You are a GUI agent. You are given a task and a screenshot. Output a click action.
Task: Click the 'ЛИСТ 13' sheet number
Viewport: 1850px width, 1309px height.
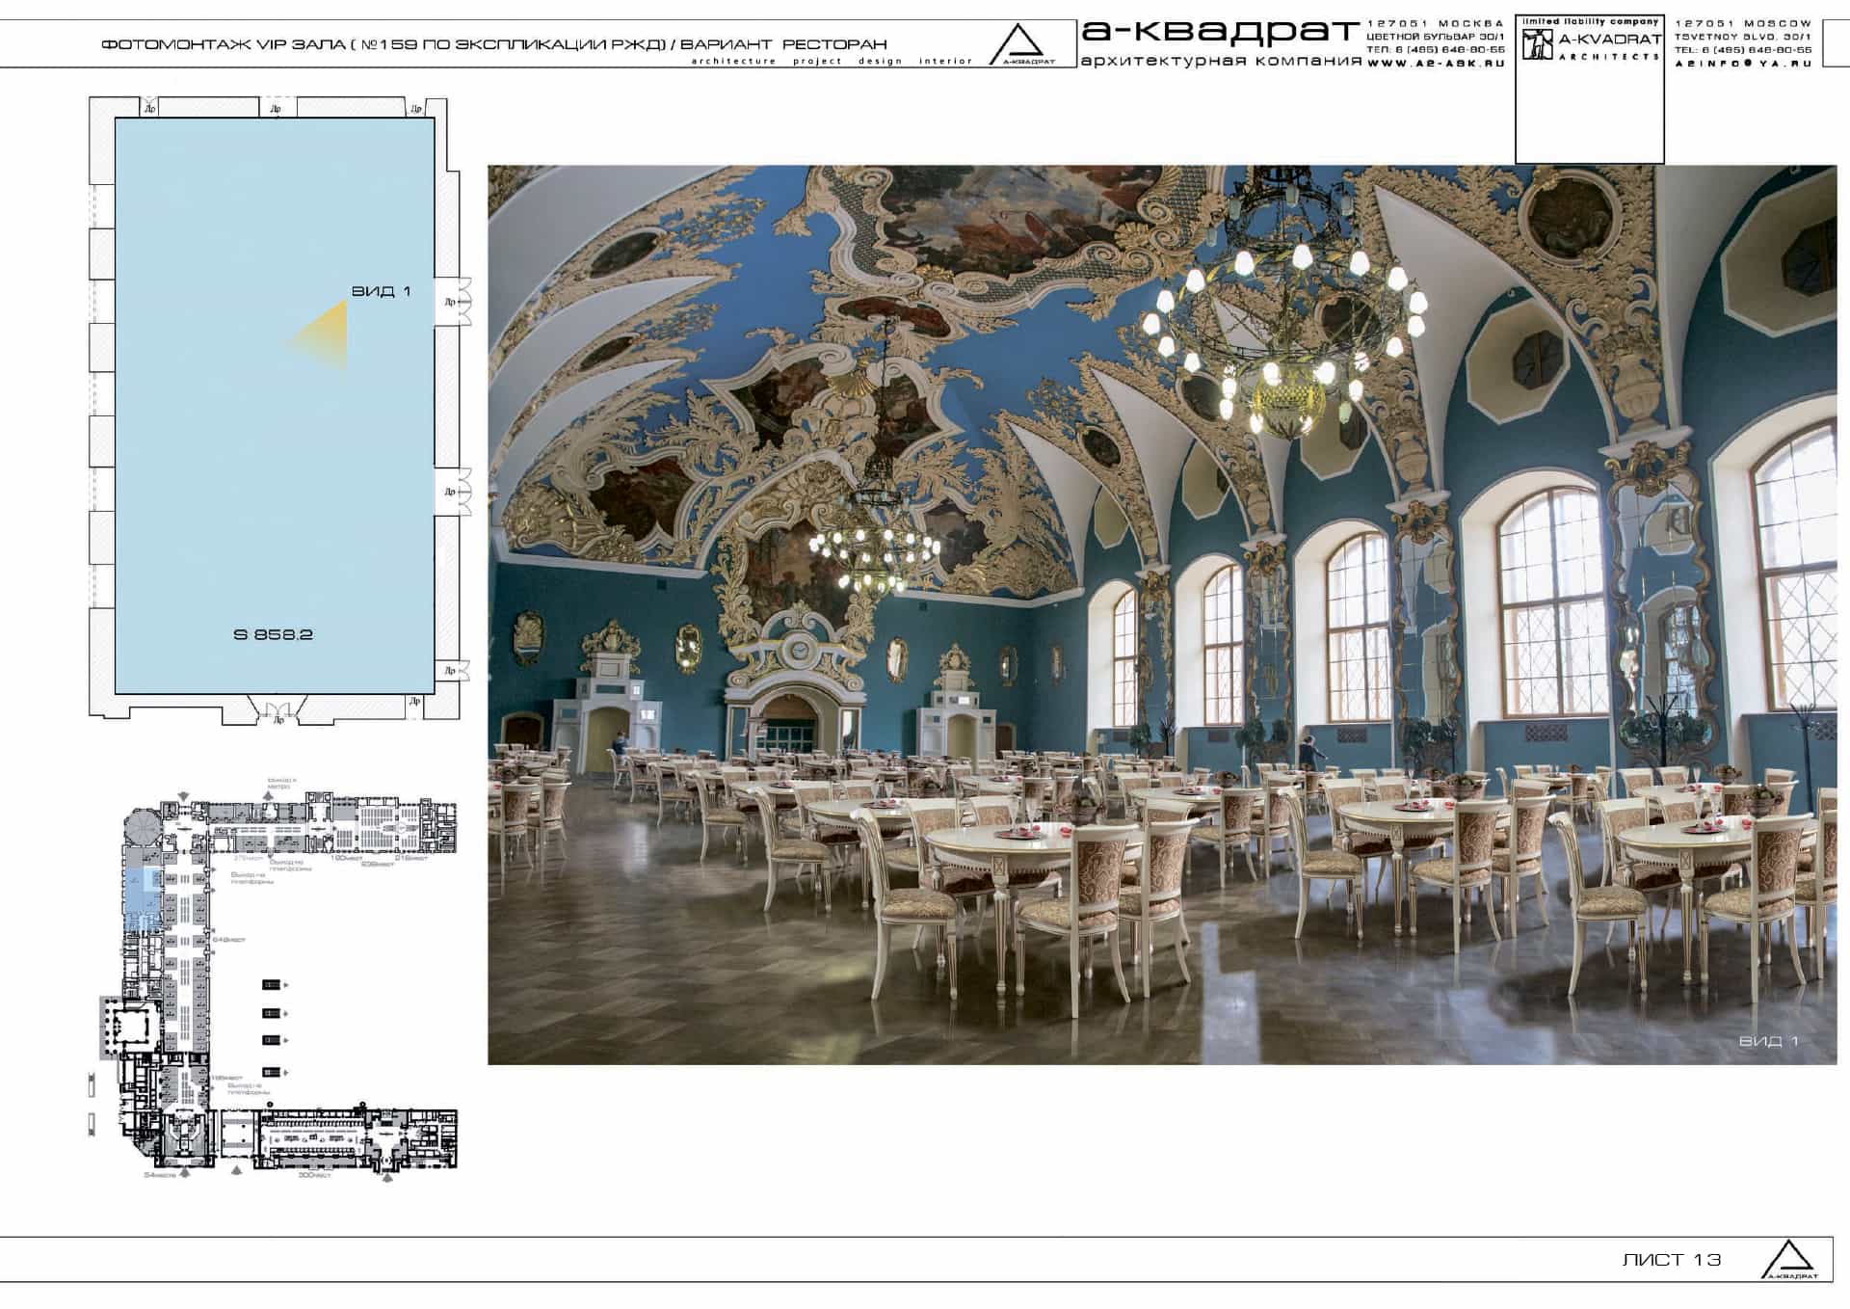(1672, 1260)
